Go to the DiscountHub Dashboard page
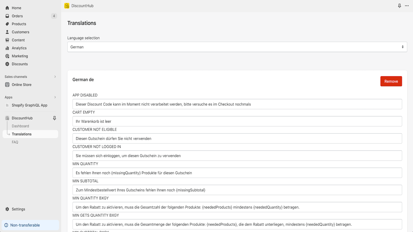 click(x=20, y=126)
